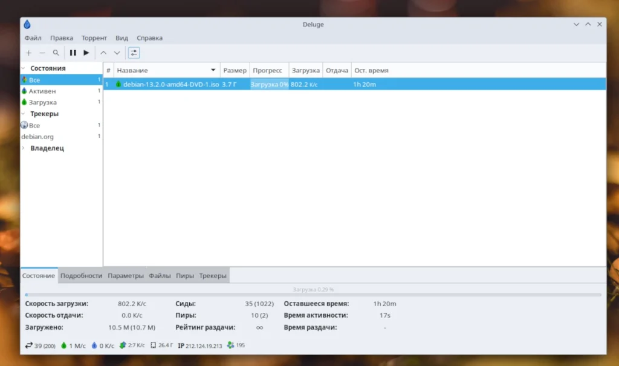Switch to the Параметры tab
619x366 pixels.
[x=126, y=275]
